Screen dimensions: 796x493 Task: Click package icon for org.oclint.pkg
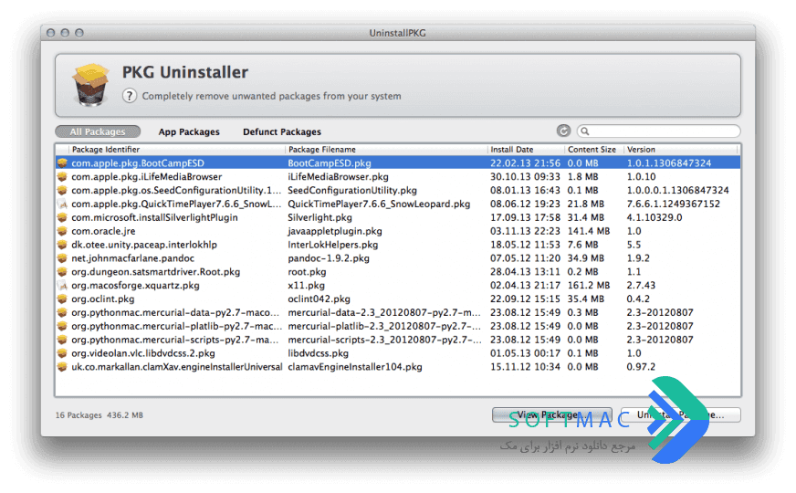coord(62,299)
